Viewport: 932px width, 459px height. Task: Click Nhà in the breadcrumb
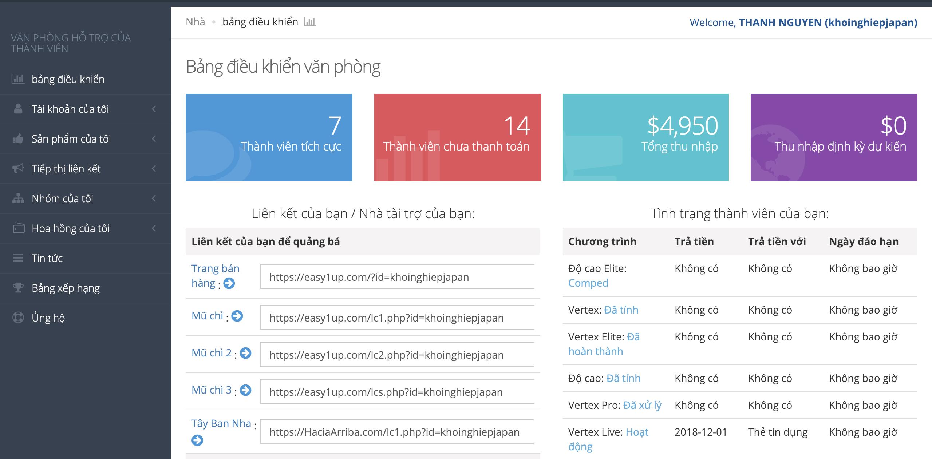click(x=196, y=22)
